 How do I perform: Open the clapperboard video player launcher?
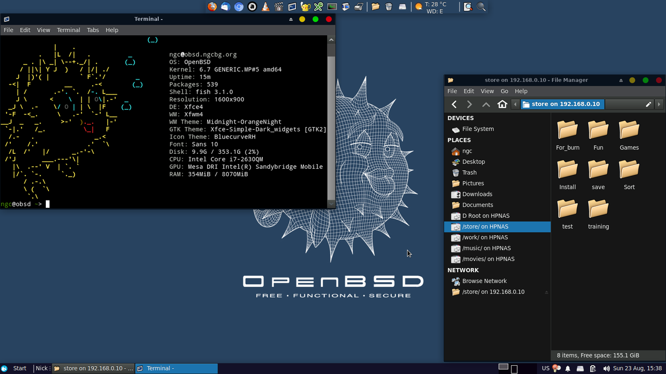pos(279,7)
